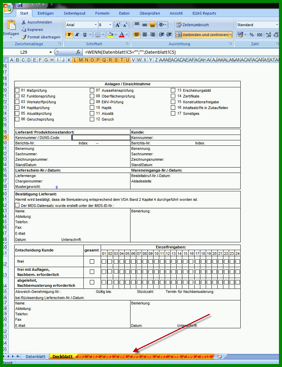The height and width of the screenshot is (367, 282).
Task: Switch to Einfügen ribbon tab
Action: [x=45, y=13]
